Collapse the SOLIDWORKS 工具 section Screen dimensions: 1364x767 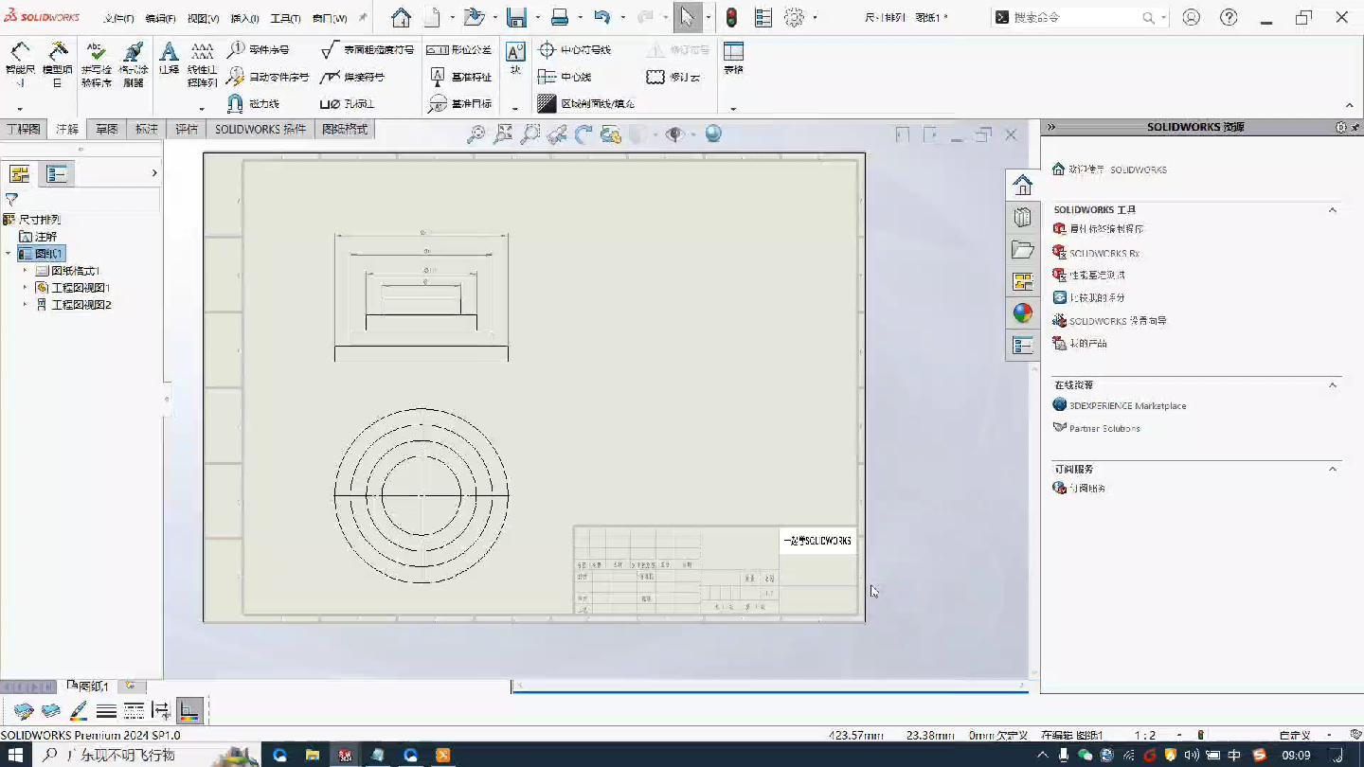pos(1333,209)
